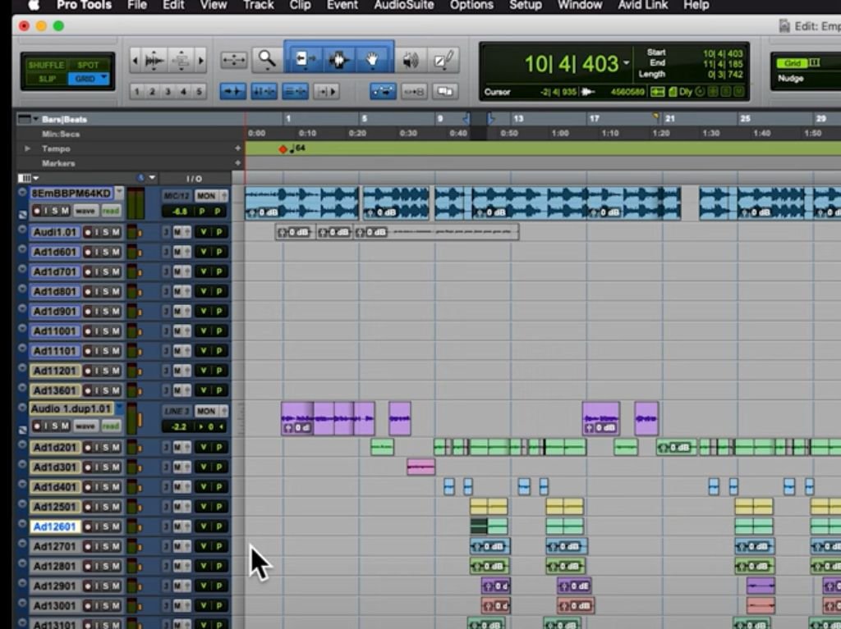Select the Scrubber speaker tool
This screenshot has height=629, width=841.
410,60
